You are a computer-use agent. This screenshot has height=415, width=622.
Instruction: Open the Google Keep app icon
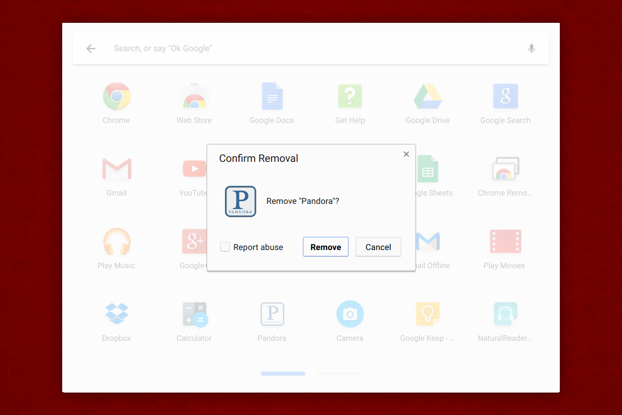coord(428,314)
